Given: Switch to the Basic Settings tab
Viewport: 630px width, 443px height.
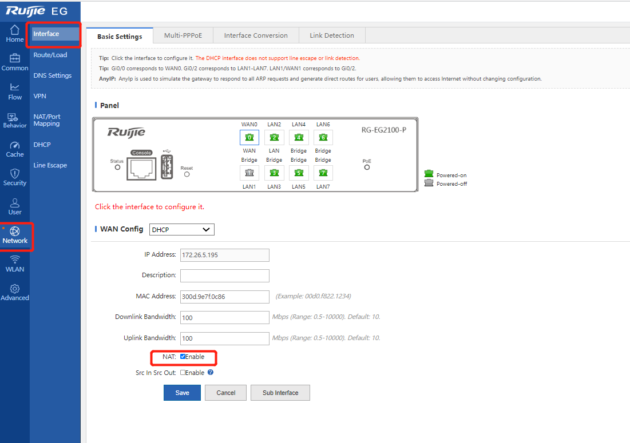Looking at the screenshot, I should 120,36.
